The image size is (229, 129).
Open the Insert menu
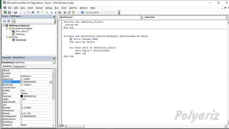pyautogui.click(x=30, y=8)
